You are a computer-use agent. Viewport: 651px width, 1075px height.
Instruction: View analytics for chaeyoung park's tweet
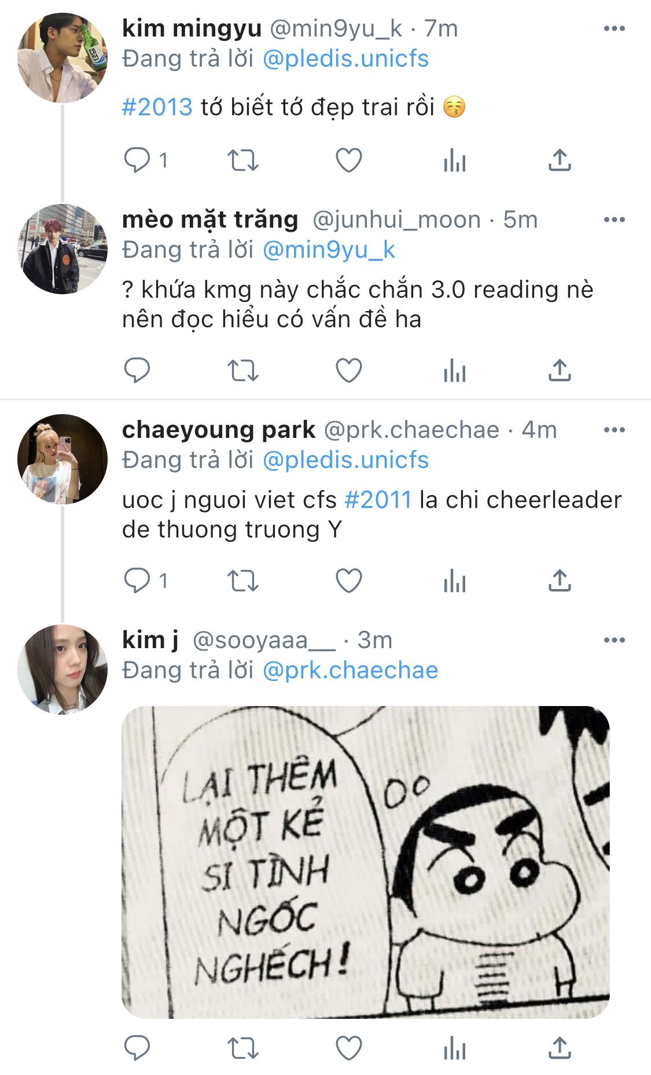(455, 581)
